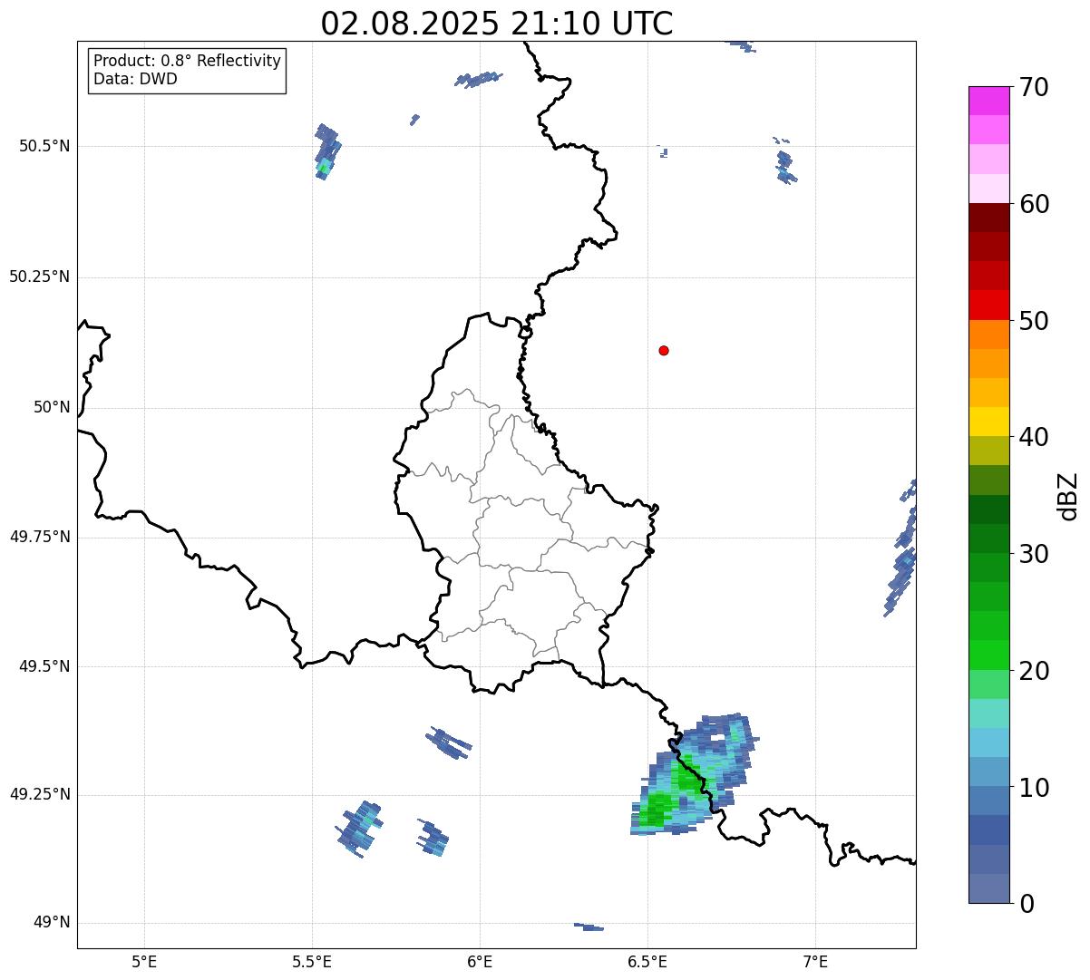This screenshot has width=1090, height=980.
Task: Click the 70 tick label on colorbar
Action: [x=1034, y=87]
